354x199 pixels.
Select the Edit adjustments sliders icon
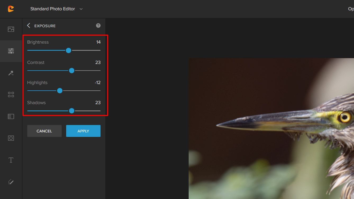click(11, 51)
